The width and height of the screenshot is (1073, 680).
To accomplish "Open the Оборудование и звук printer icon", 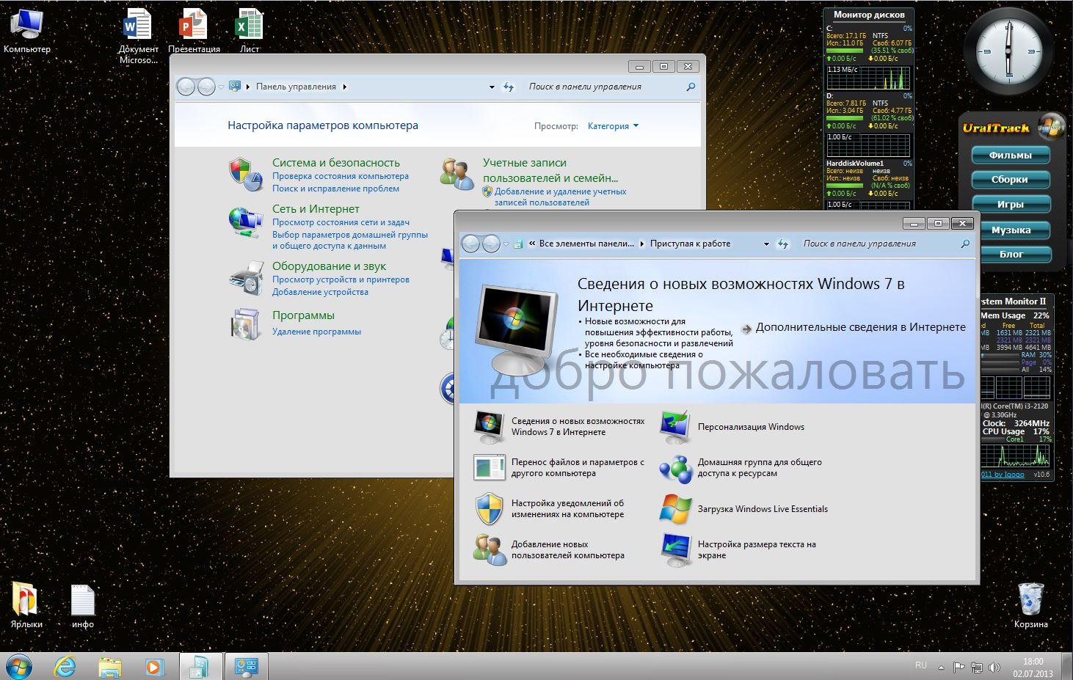I will click(x=246, y=277).
